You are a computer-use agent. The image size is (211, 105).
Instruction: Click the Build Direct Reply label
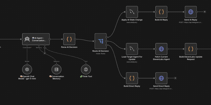click(132, 86)
